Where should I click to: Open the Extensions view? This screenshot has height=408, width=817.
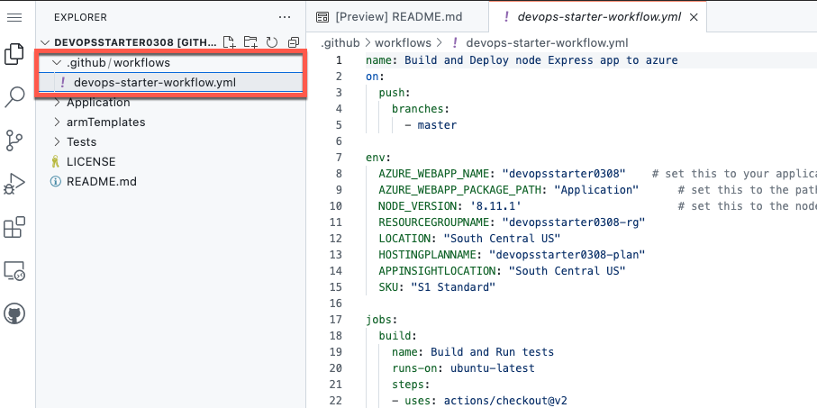point(14,227)
